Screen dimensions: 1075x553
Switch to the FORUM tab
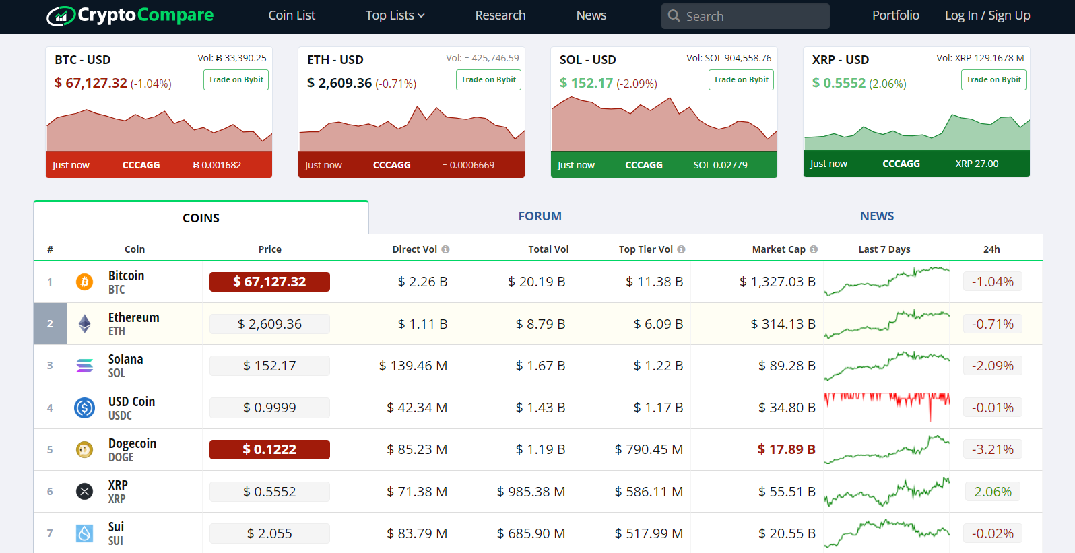pos(540,216)
